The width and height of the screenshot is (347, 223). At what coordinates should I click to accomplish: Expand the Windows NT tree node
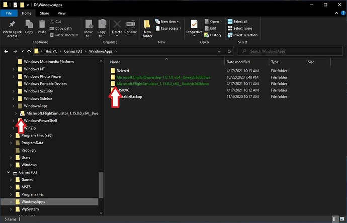[x=13, y=69]
